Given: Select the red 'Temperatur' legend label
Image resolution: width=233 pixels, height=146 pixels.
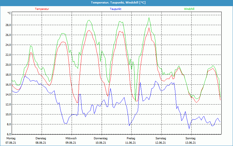Looking at the screenshot, I should (x=42, y=9).
